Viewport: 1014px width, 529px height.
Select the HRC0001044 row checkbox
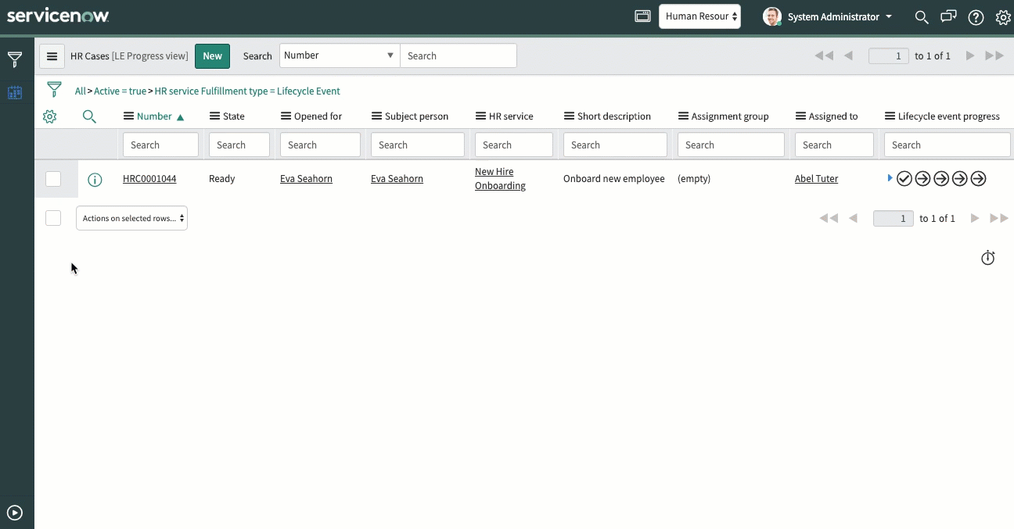click(53, 179)
